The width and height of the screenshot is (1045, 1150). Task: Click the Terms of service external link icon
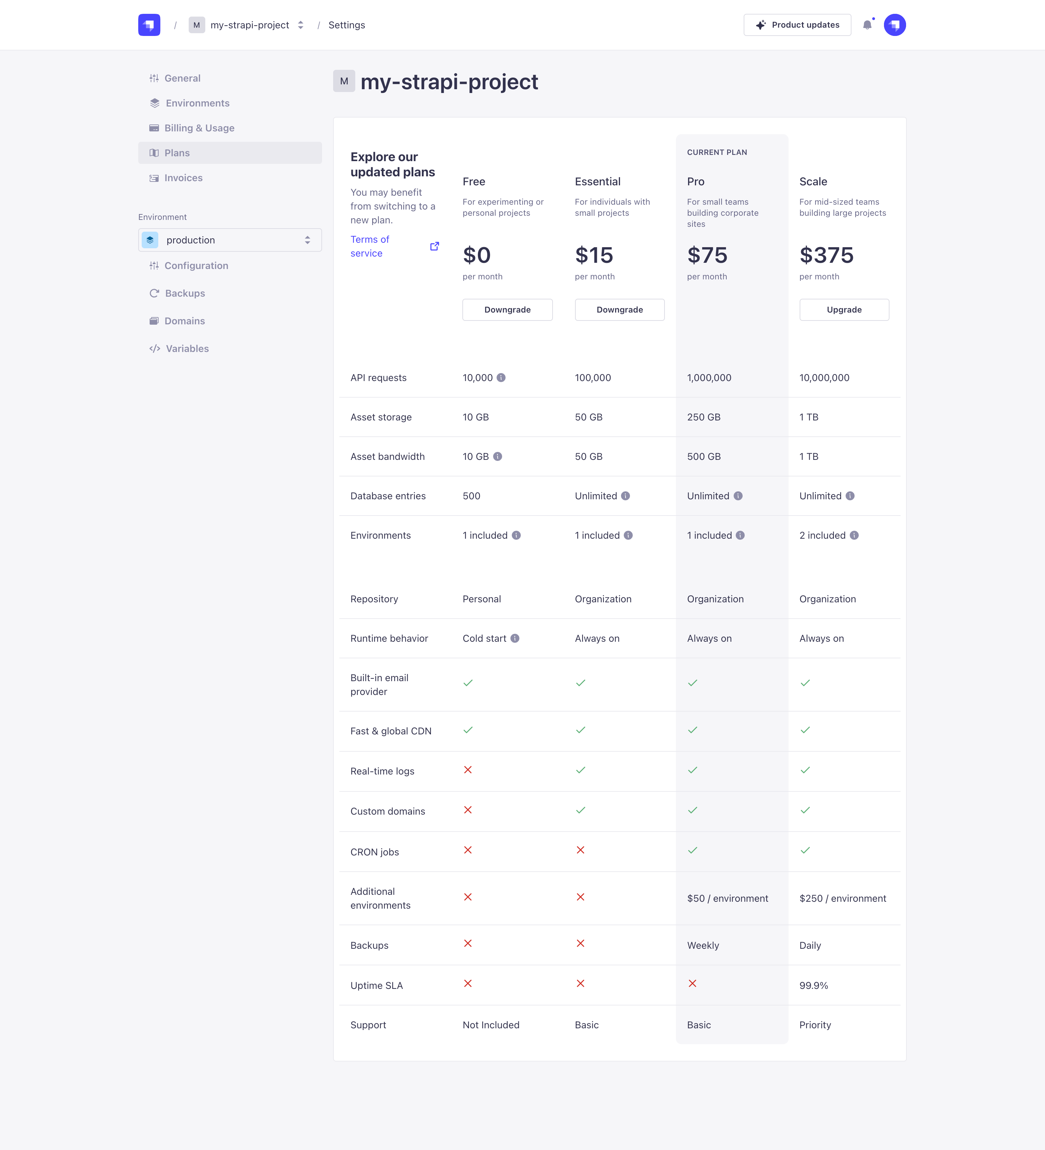click(434, 247)
